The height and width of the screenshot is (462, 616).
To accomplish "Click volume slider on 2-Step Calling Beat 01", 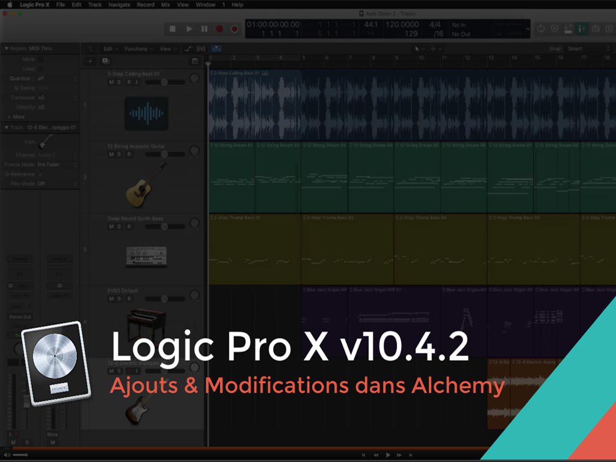I will point(165,82).
